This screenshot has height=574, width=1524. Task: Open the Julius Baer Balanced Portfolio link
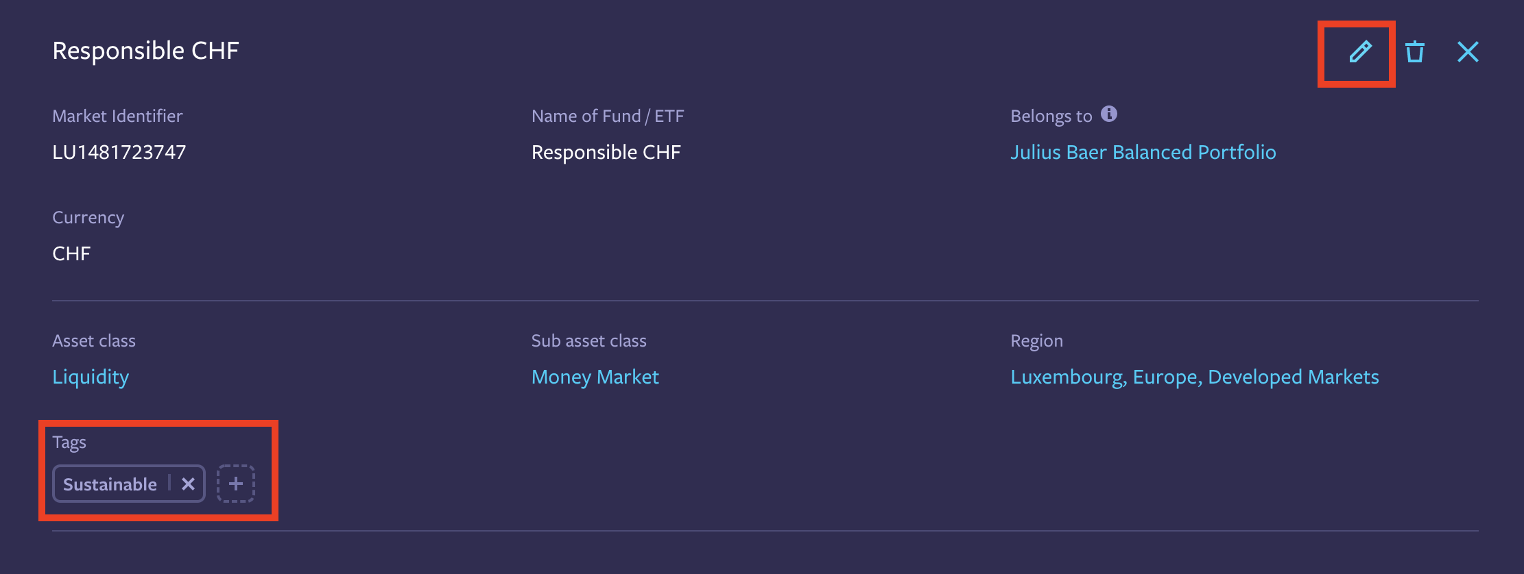click(1143, 152)
